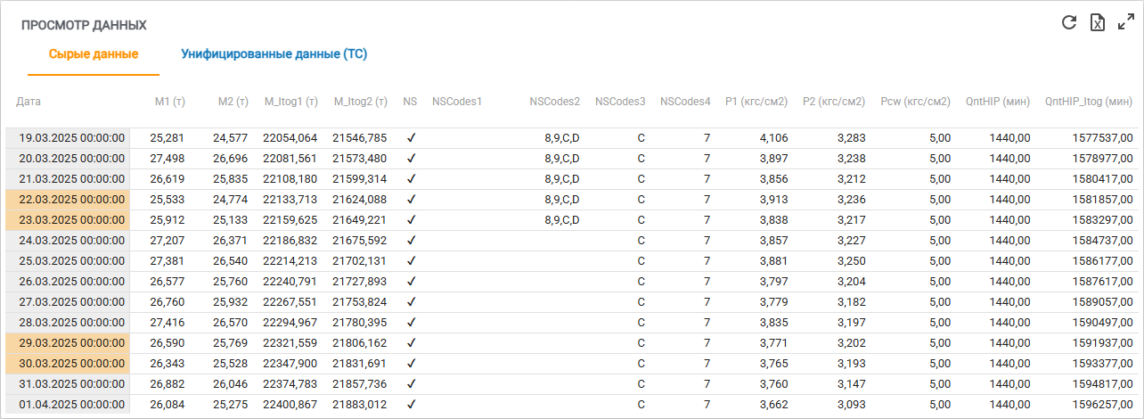Click the M1 (т) column header
Screen dimensions: 1144x419
169,102
